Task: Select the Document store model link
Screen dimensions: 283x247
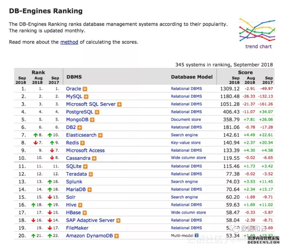Action: tap(186, 120)
